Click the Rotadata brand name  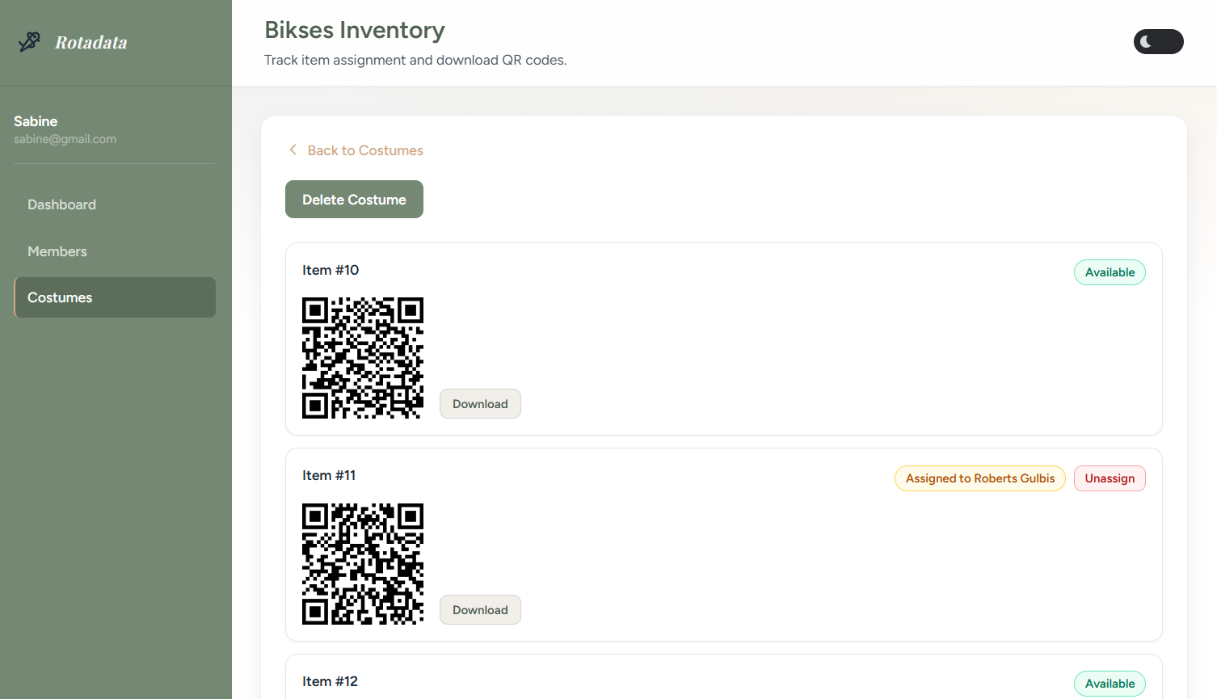[91, 43]
